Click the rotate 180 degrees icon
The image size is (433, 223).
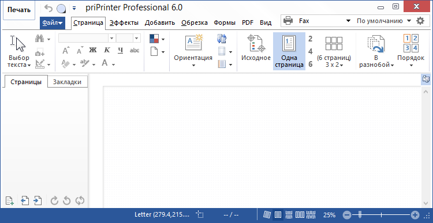point(80,201)
